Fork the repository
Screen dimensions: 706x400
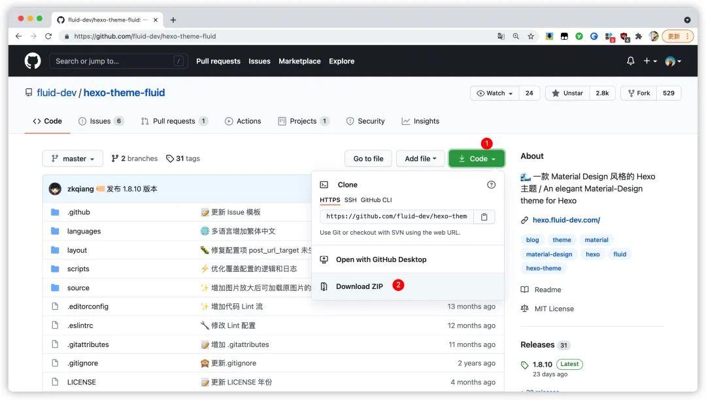pos(639,93)
